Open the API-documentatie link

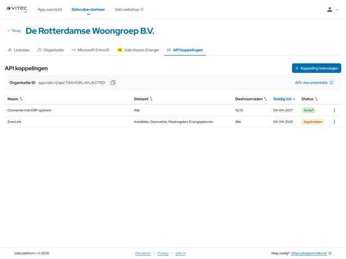click(314, 83)
